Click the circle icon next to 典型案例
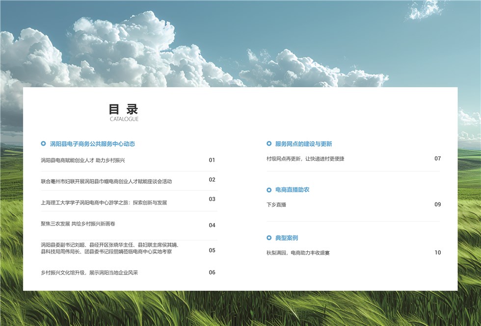481x326 pixels. (x=269, y=238)
